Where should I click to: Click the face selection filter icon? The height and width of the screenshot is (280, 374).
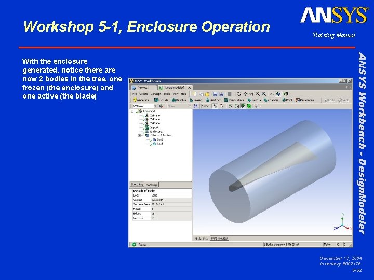pyautogui.click(x=243, y=106)
